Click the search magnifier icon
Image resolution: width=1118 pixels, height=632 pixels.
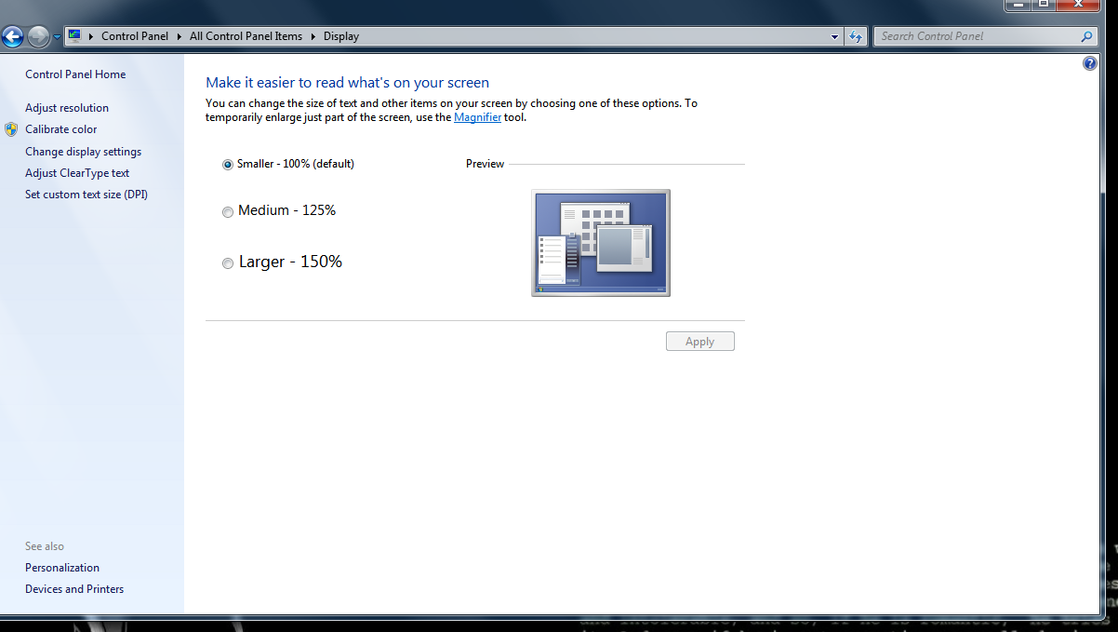tap(1087, 36)
